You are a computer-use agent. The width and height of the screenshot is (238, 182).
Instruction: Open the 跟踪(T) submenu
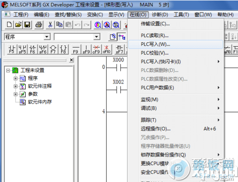pos(176,120)
